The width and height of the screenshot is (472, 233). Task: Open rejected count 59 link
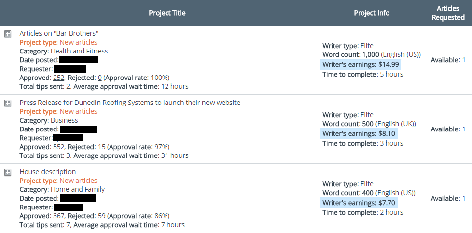(102, 216)
